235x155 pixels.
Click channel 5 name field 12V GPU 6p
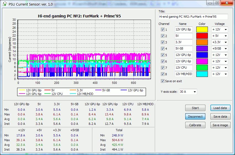pyautogui.click(x=184, y=55)
